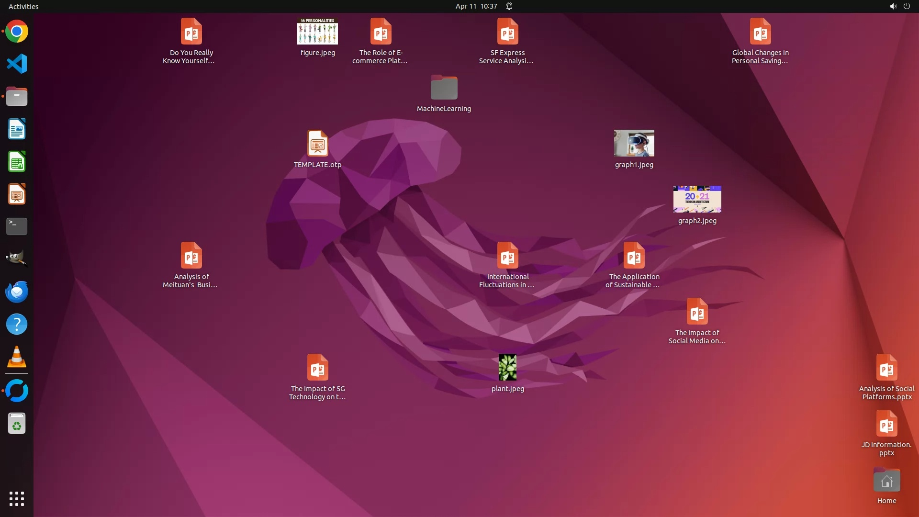Open the Trash in the dock
The width and height of the screenshot is (919, 517).
[x=17, y=424]
